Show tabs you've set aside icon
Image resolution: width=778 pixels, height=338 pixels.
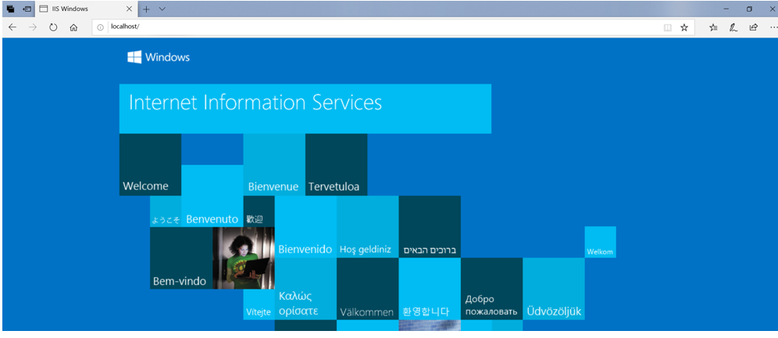pos(10,9)
